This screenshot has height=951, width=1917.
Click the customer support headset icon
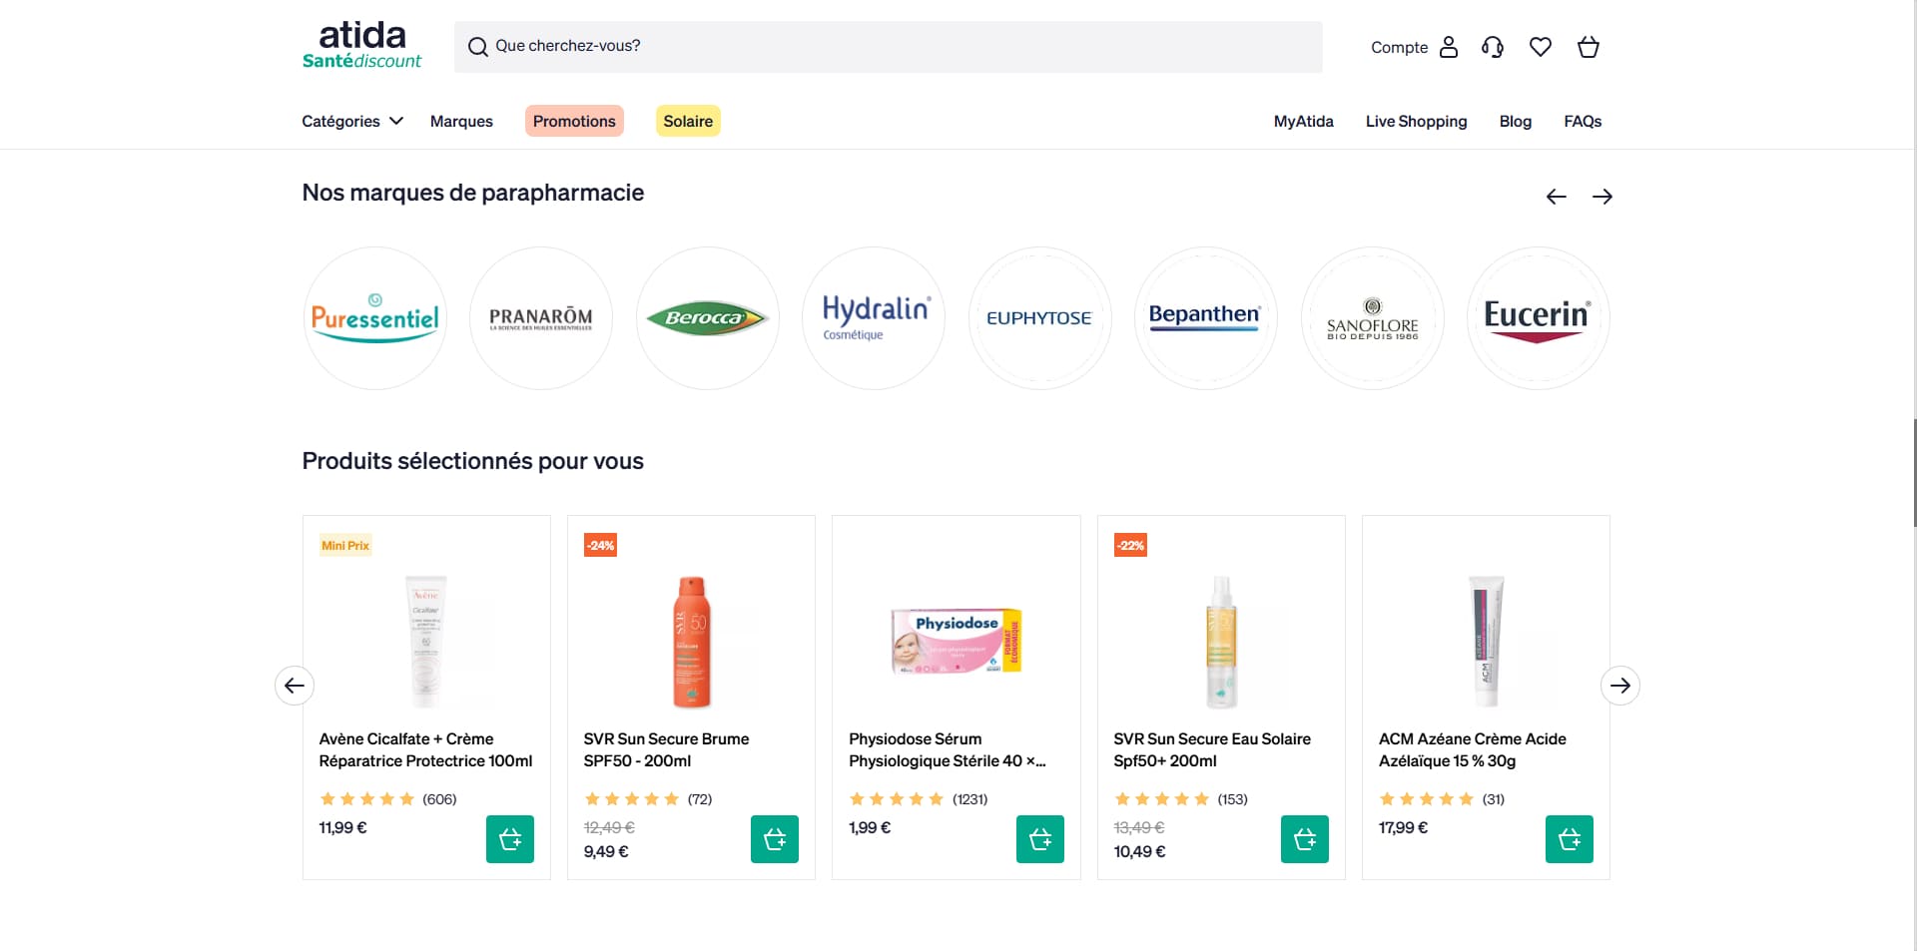[1493, 47]
